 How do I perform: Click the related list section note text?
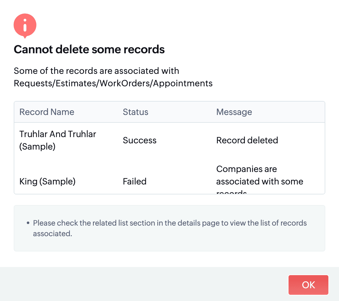(x=170, y=223)
